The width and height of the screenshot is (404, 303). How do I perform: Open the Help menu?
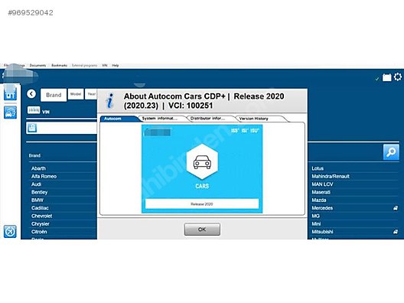116,66
